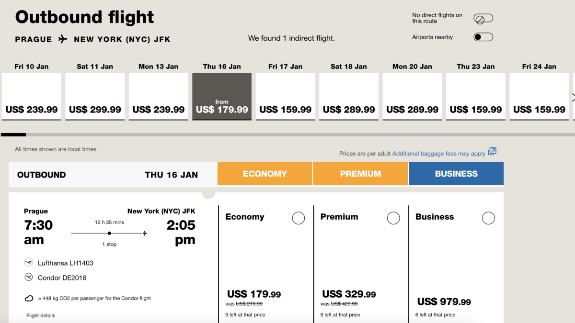
Task: Expand Flight details for the outbound flight
Action: [41, 315]
